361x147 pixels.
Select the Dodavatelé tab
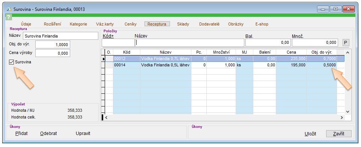pos(209,24)
